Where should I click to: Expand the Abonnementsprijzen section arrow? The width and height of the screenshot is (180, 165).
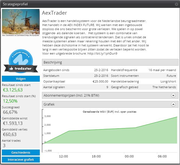tap(173, 95)
